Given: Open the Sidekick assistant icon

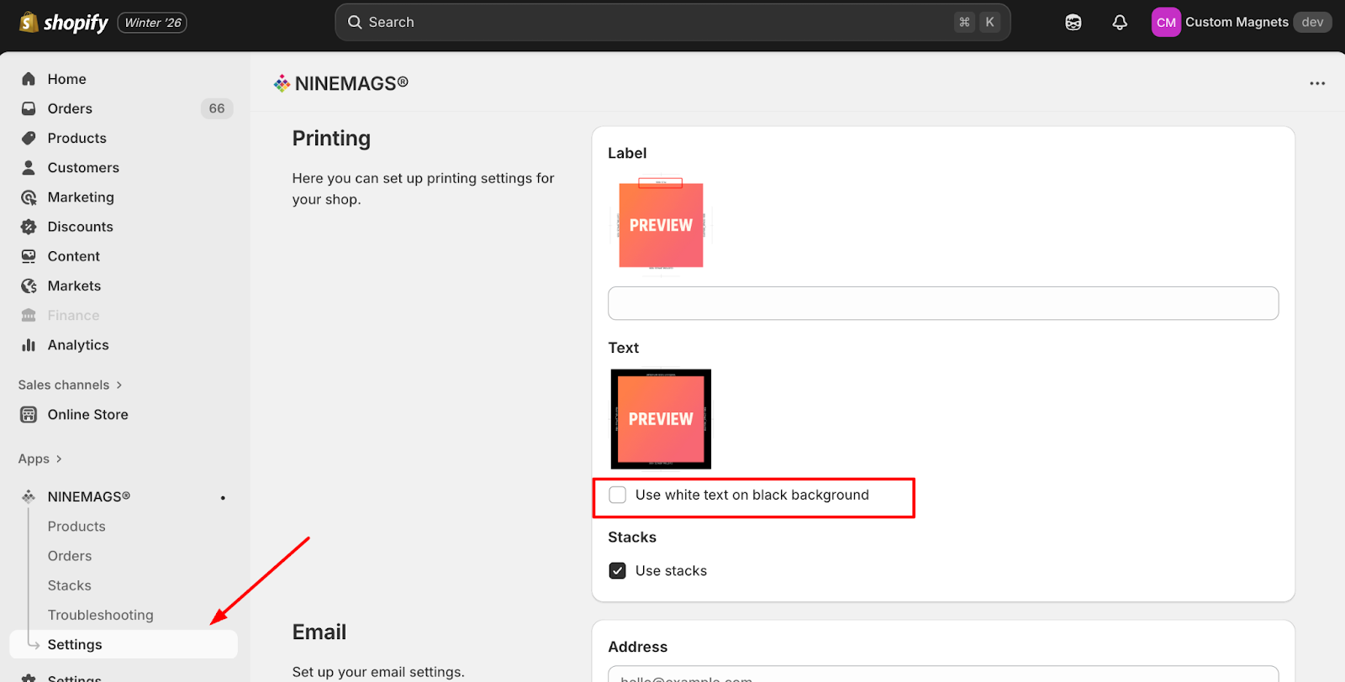Looking at the screenshot, I should 1073,23.
